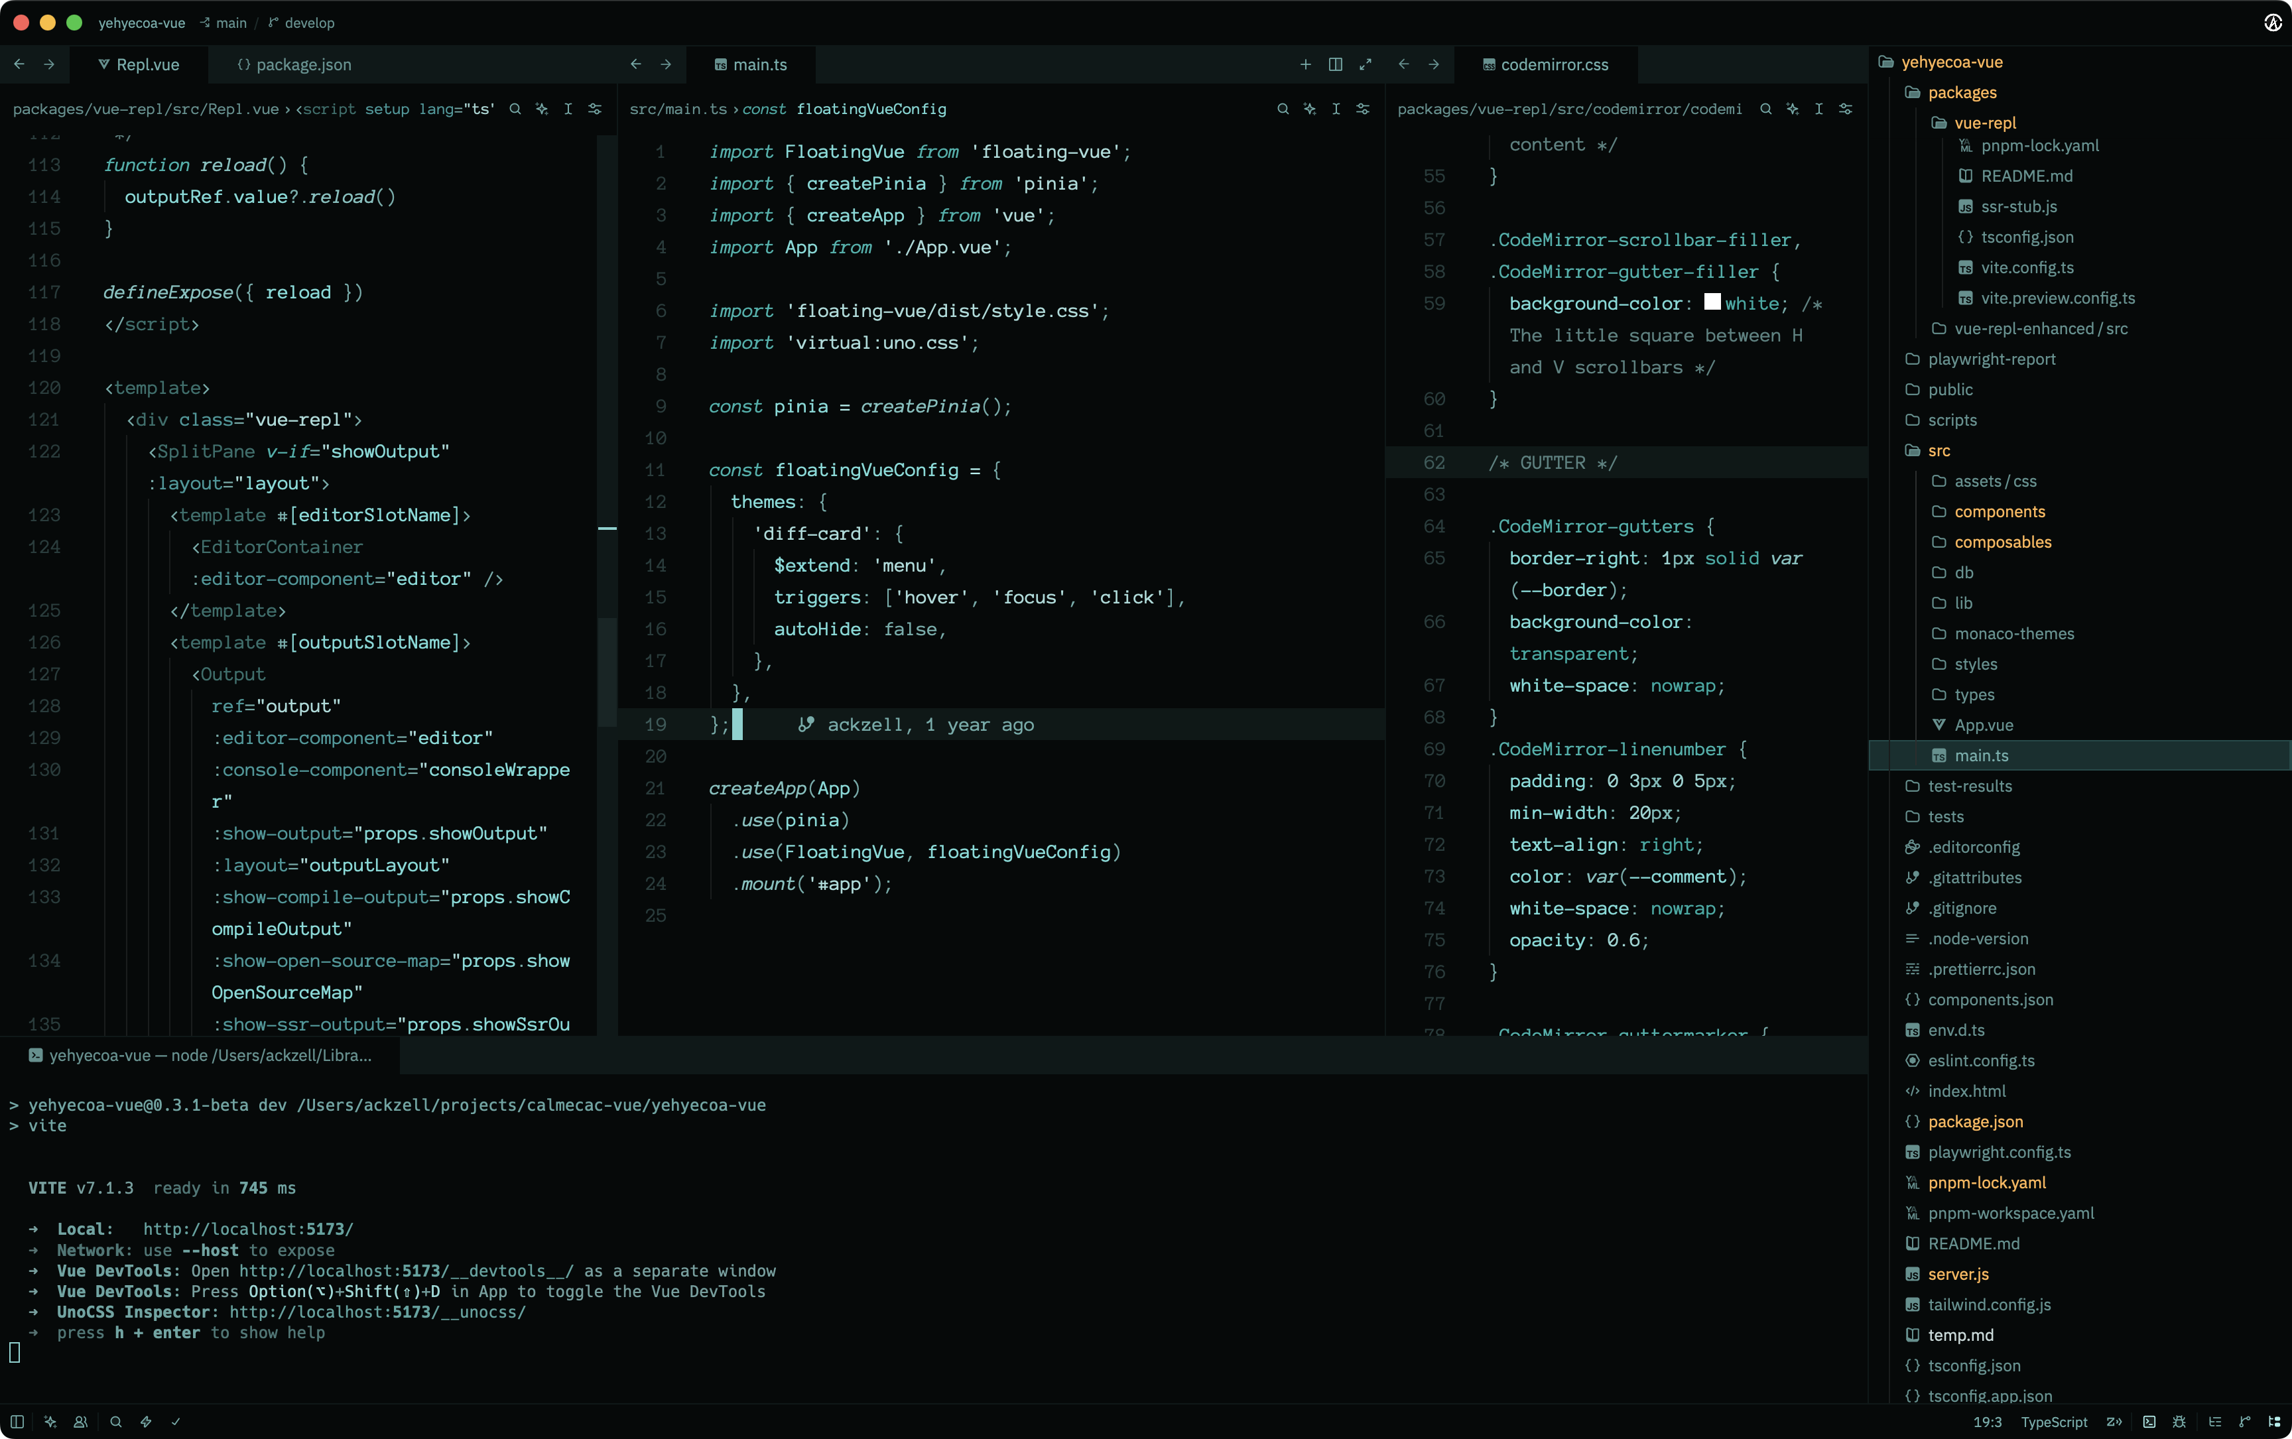This screenshot has width=2292, height=1439.
Task: Open the yehyecoa-vue project picker in title bar
Action: pyautogui.click(x=142, y=23)
